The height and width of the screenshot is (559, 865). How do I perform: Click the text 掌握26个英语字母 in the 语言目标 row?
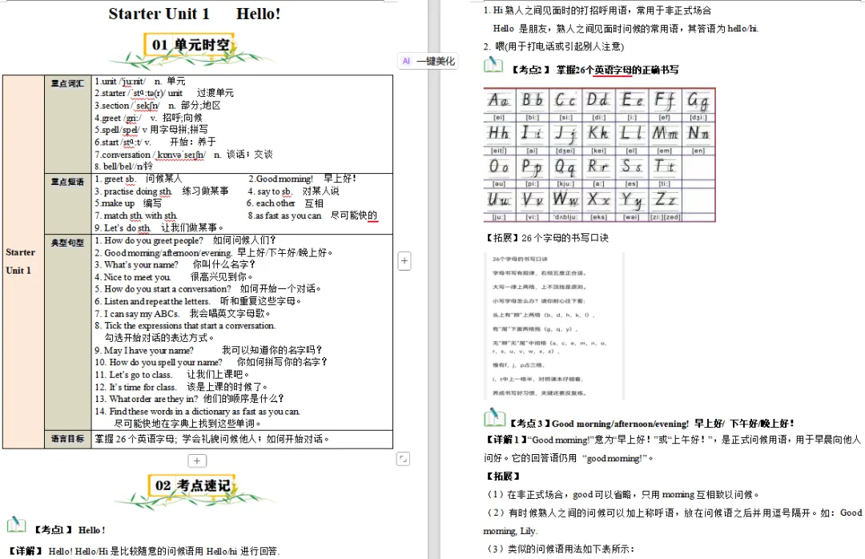(x=134, y=439)
